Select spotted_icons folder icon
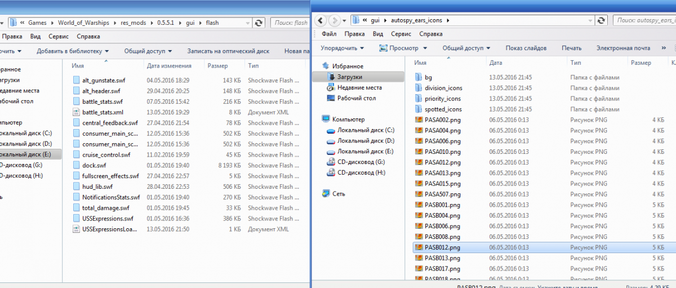This screenshot has width=676, height=288. point(419,109)
